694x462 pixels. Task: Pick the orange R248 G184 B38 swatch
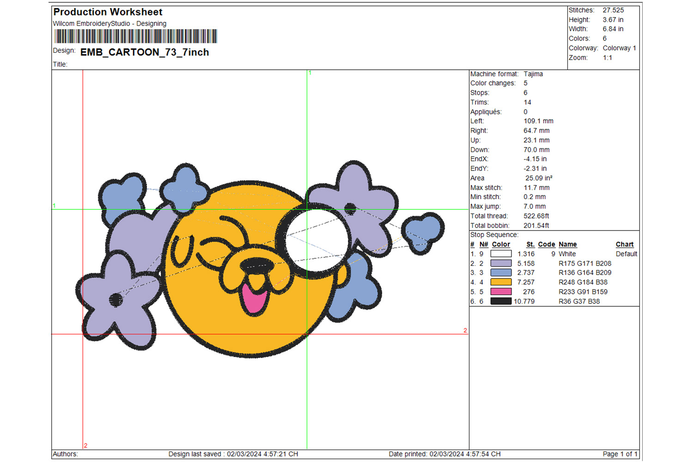500,282
